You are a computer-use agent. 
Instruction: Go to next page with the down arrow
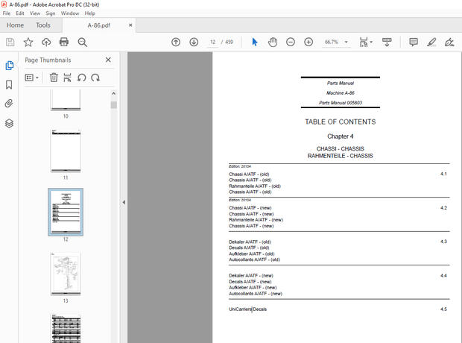tap(194, 43)
